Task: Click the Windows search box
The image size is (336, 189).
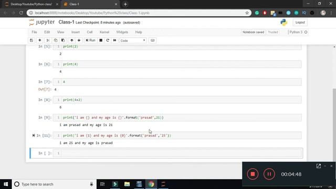Action: pyautogui.click(x=54, y=184)
